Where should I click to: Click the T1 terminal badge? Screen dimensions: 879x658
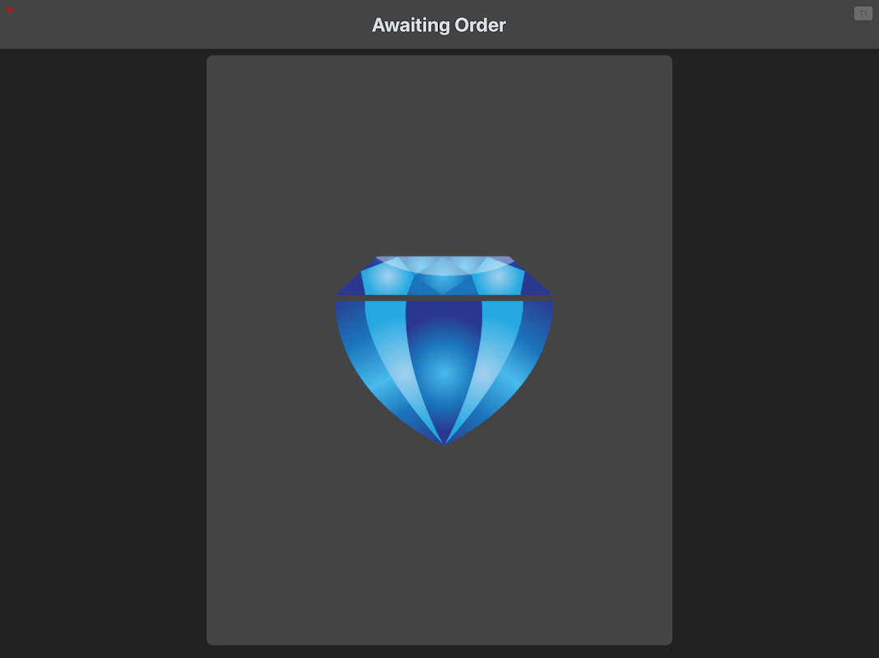click(x=863, y=13)
